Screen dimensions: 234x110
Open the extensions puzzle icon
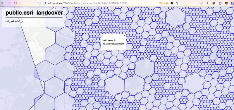[220, 3]
